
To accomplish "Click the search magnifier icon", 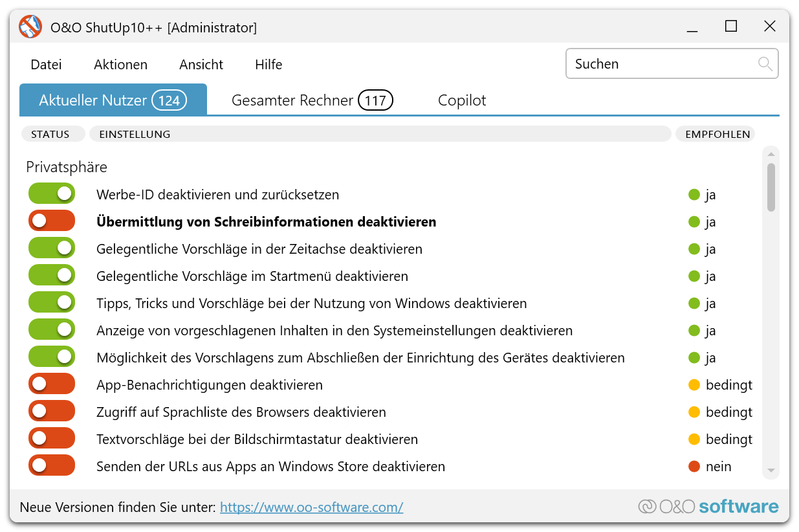I will click(765, 63).
